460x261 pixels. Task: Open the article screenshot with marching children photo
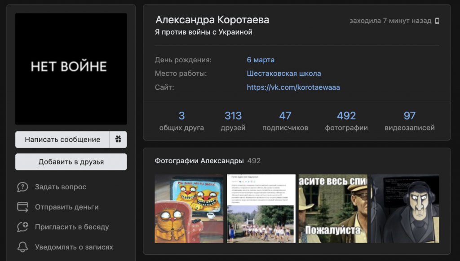click(261, 209)
